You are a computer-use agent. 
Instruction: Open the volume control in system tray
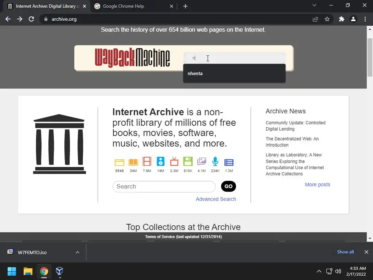pyautogui.click(x=338, y=271)
